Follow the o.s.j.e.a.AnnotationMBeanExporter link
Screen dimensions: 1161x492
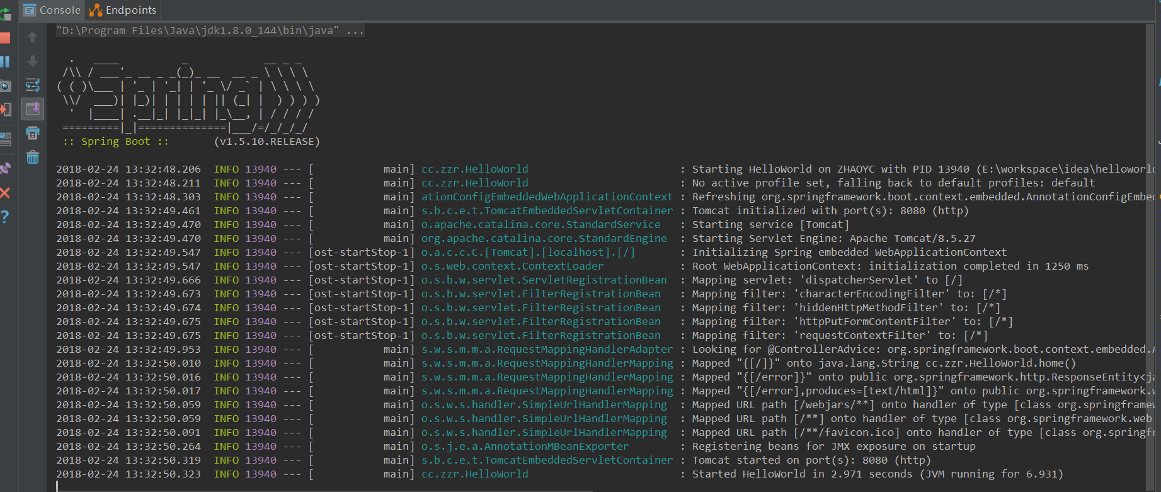pyautogui.click(x=525, y=446)
